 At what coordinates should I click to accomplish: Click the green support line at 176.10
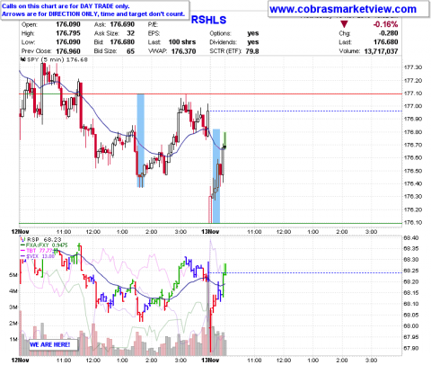coord(210,223)
